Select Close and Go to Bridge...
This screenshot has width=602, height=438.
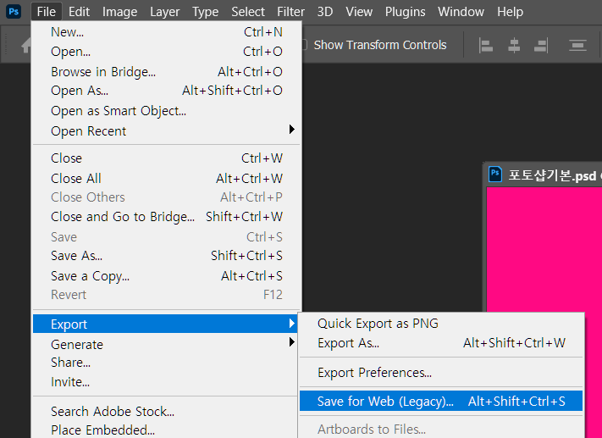coord(166,217)
